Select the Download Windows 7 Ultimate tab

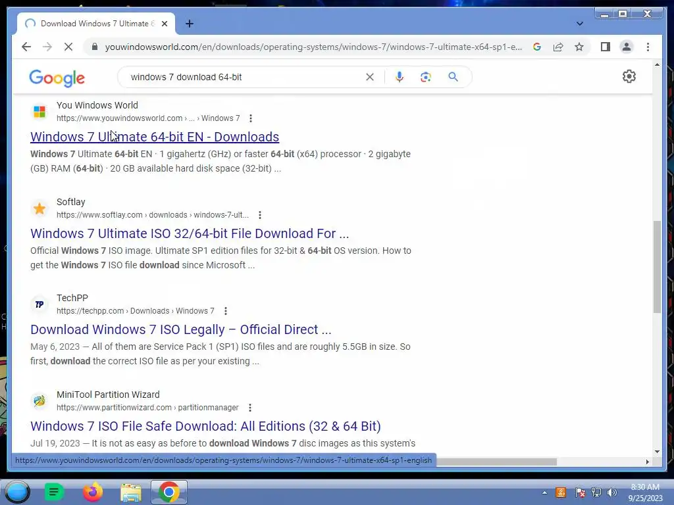click(96, 24)
